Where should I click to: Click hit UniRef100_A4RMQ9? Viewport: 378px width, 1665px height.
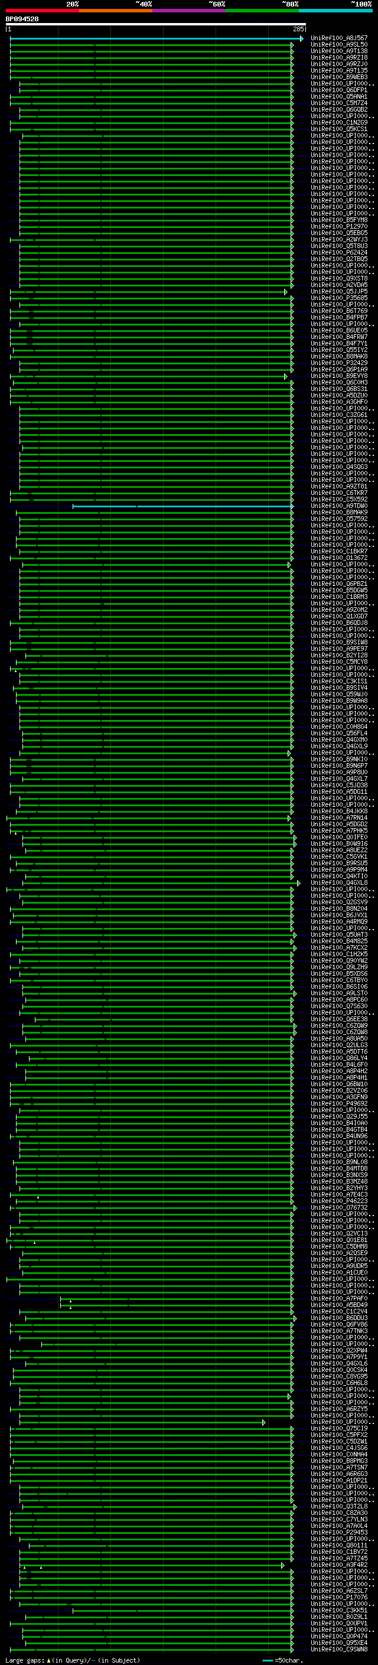(x=339, y=922)
